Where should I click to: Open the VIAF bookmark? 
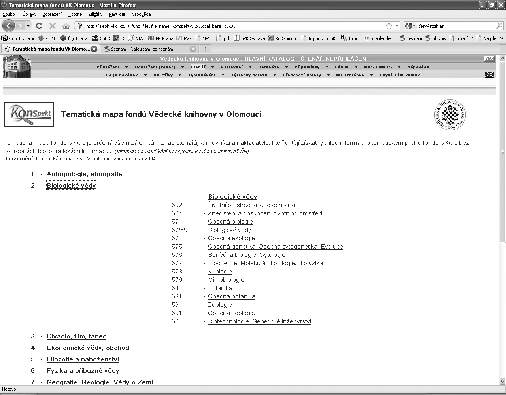point(137,38)
